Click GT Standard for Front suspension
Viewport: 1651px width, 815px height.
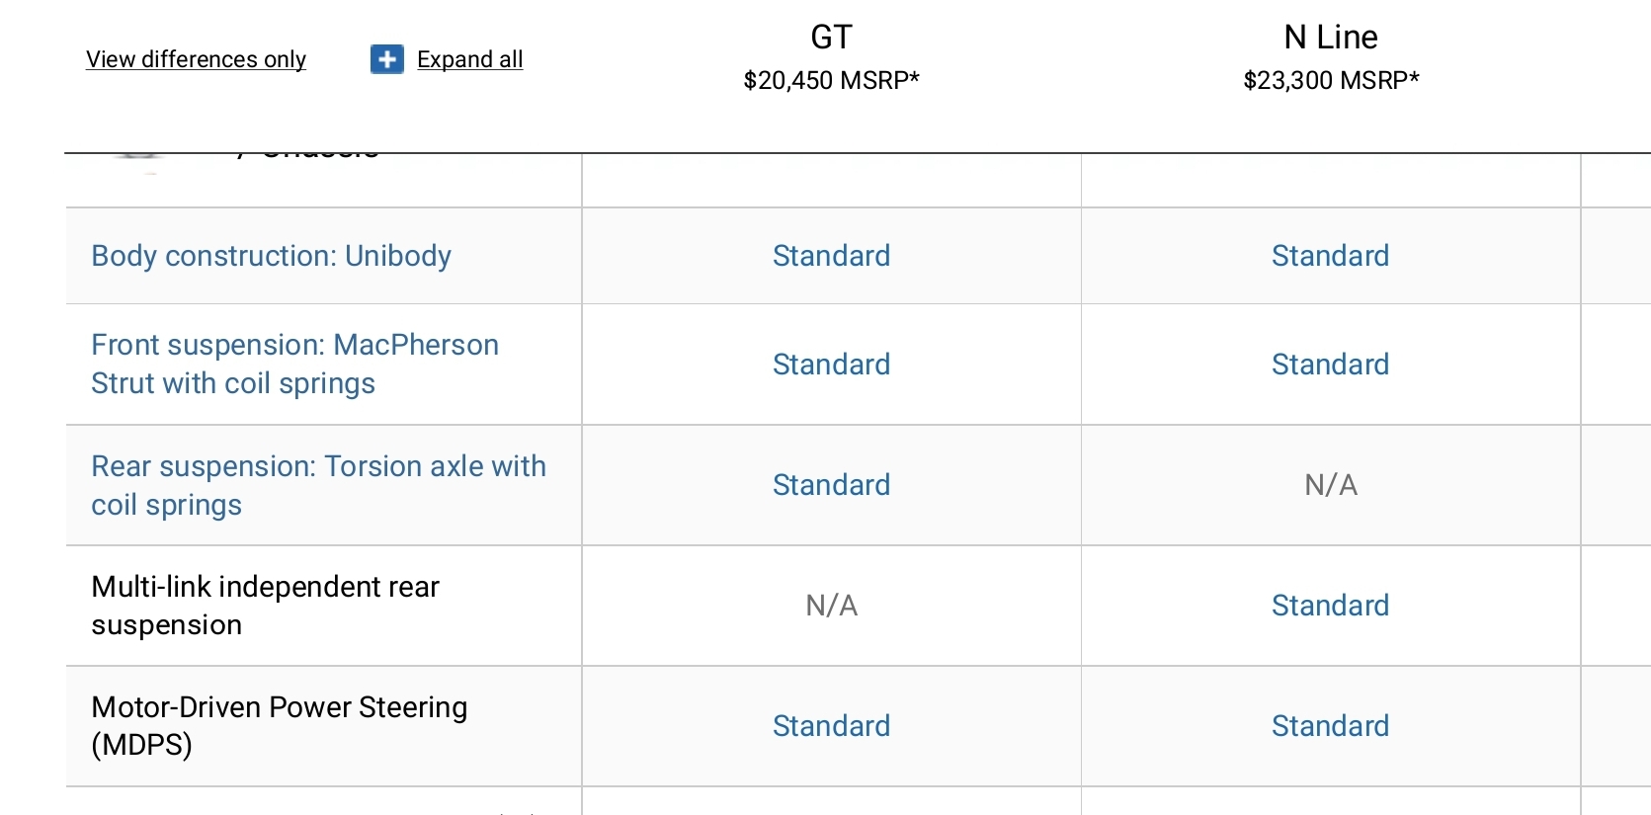coord(831,365)
